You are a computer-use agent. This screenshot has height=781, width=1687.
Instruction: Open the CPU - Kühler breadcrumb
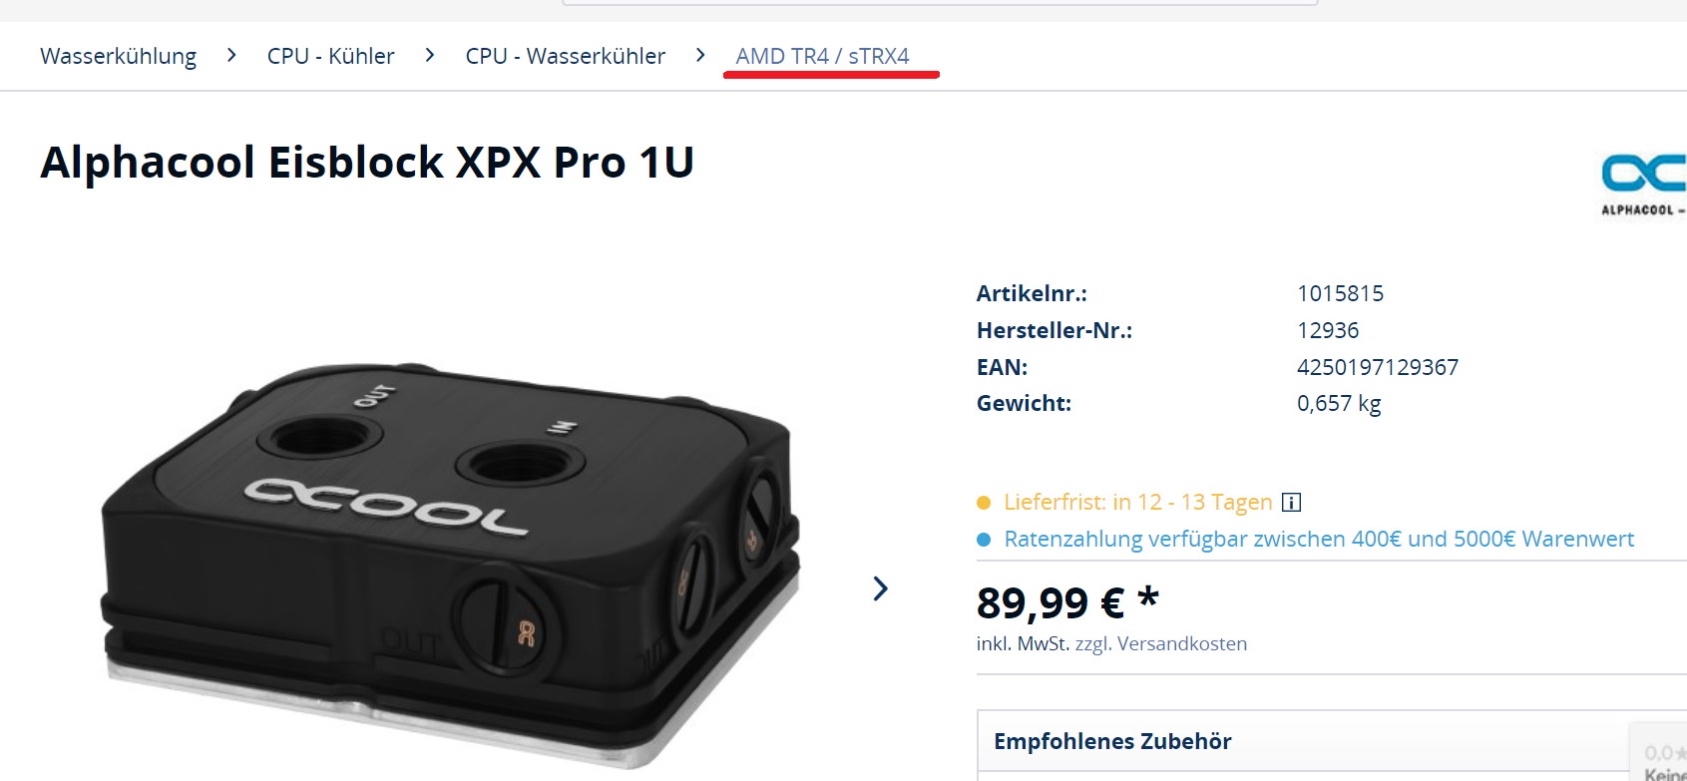330,56
